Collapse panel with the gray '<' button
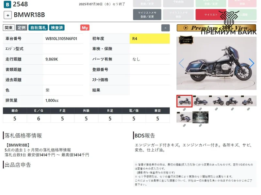The width and height of the screenshot is (261, 195). point(165,28)
